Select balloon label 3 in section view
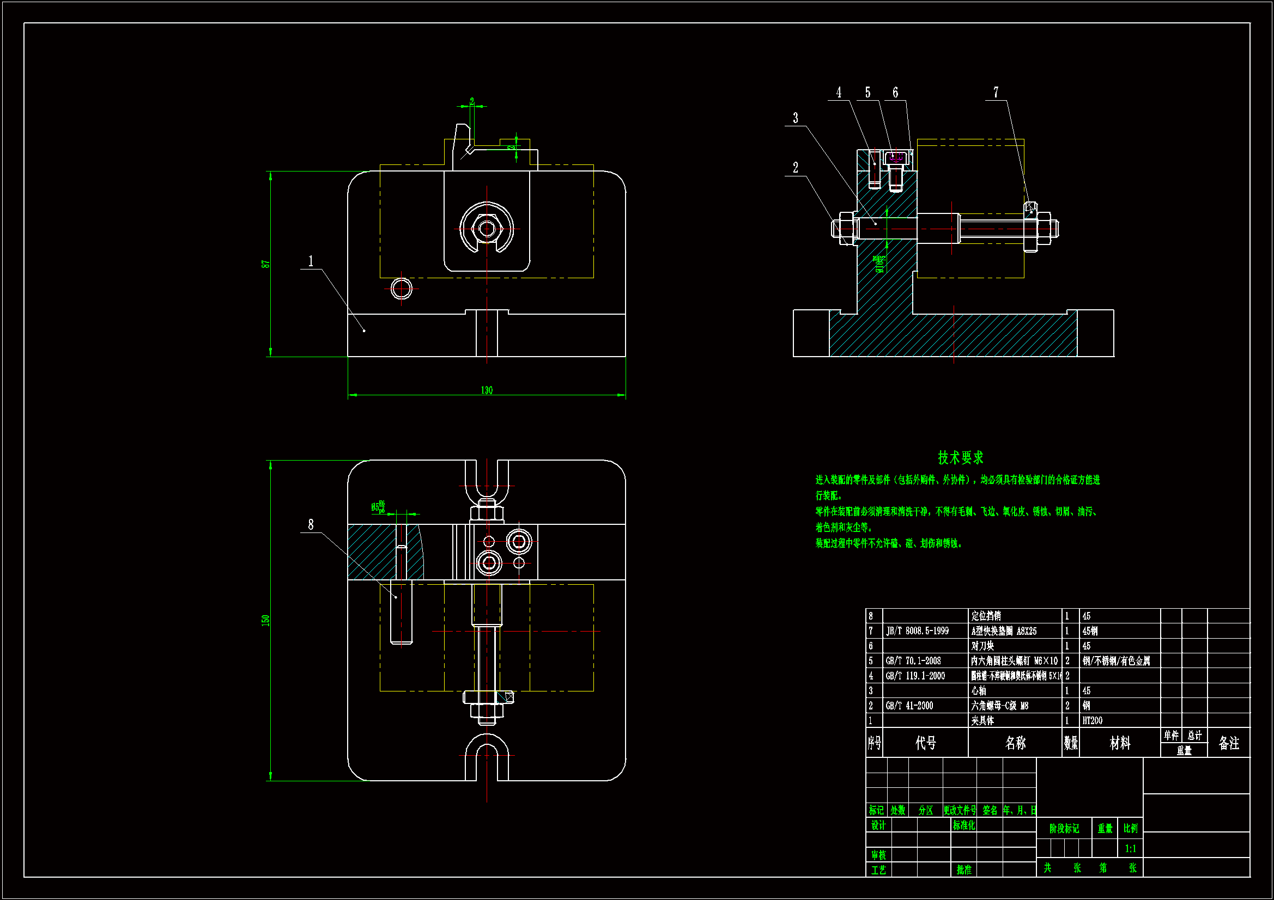This screenshot has width=1274, height=900. pyautogui.click(x=796, y=118)
